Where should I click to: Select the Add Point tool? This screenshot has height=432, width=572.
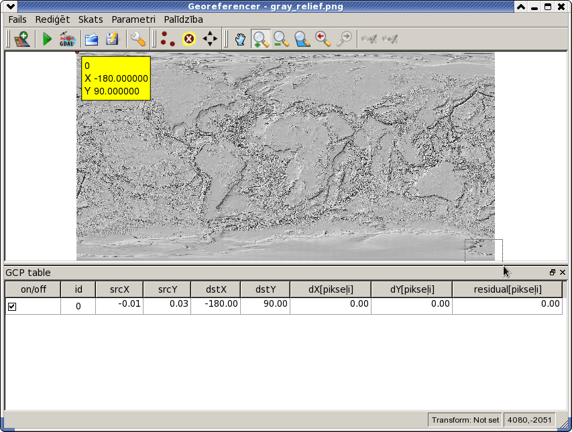tap(168, 39)
